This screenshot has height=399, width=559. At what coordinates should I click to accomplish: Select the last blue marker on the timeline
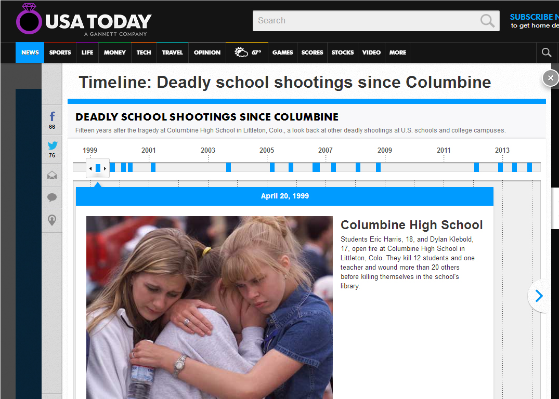529,167
